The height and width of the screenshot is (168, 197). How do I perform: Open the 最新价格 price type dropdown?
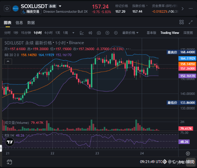point(130,33)
